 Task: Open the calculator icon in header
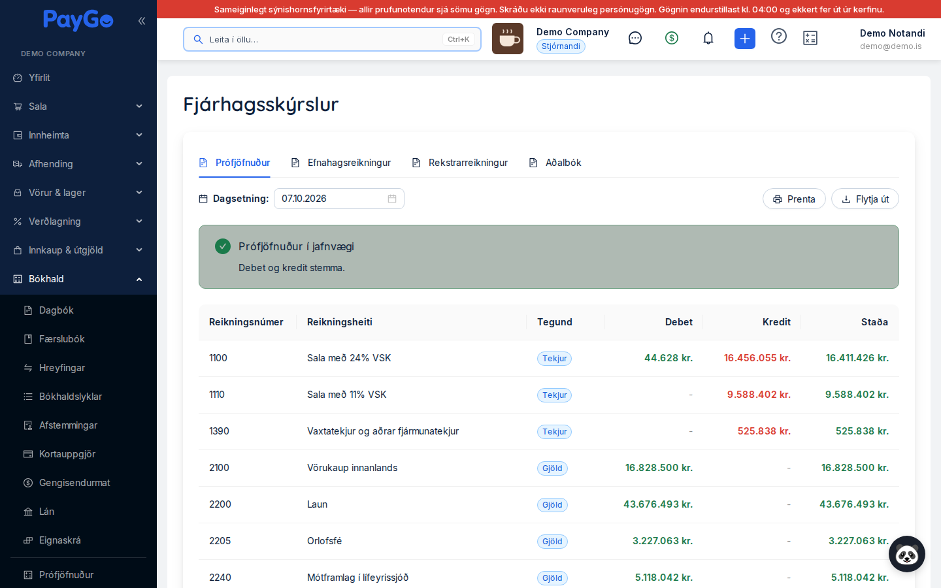(810, 38)
